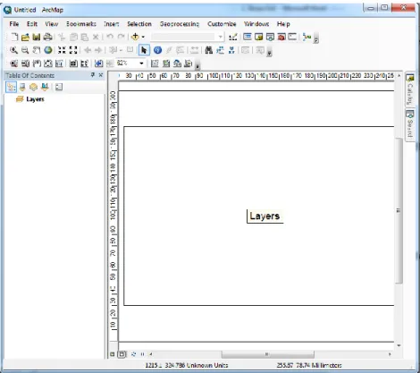Open the 52% zoom percentage dropdown

142,64
